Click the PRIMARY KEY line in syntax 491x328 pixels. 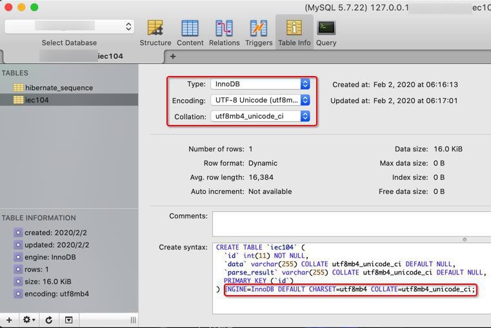point(259,281)
